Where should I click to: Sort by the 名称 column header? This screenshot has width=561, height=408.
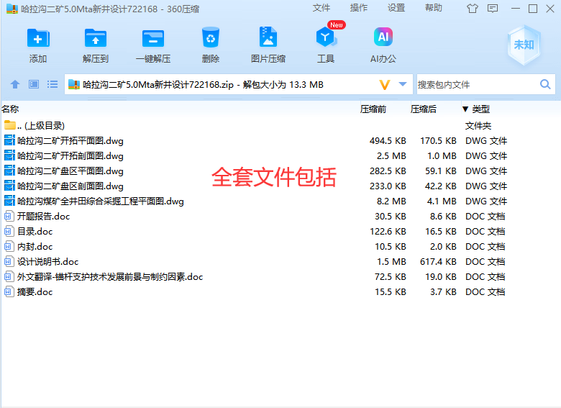click(x=10, y=109)
